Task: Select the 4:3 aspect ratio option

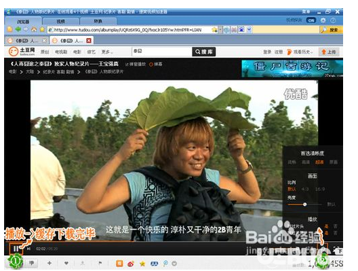Action: 305,189
